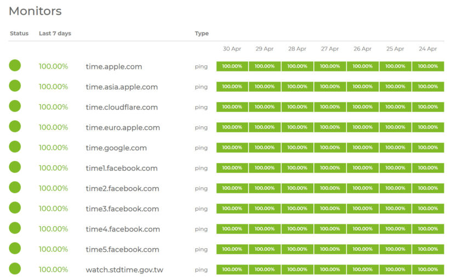Open the time4.facebook.com monitor
The image size is (452, 280).
tap(123, 229)
